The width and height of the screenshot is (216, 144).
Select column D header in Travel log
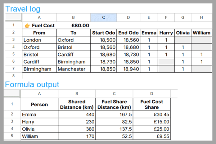[x=128, y=17]
